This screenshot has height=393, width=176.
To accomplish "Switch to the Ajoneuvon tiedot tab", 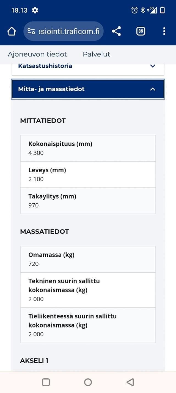I will click(x=37, y=54).
